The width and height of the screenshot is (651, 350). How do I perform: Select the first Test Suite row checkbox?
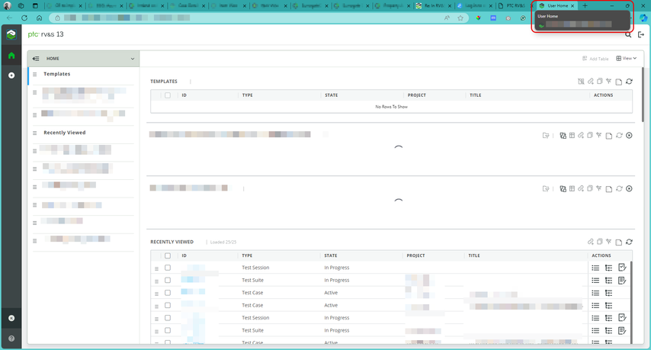pos(168,281)
